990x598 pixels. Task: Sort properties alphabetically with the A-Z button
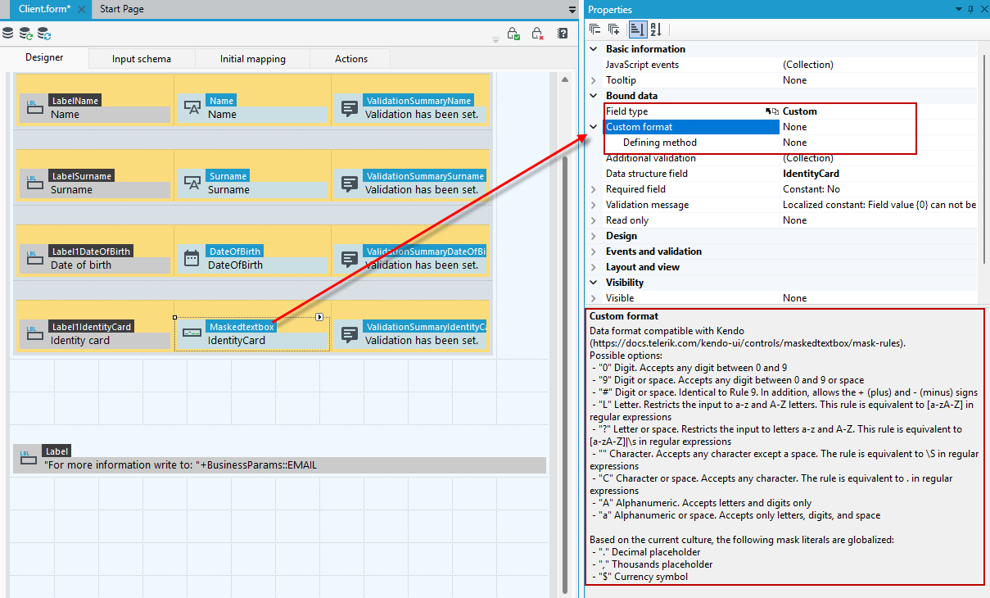click(x=655, y=29)
